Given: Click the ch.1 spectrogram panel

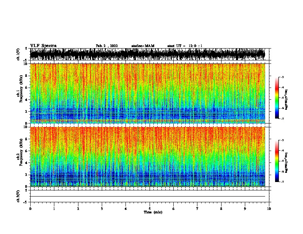Looking at the screenshot, I should [148, 93].
